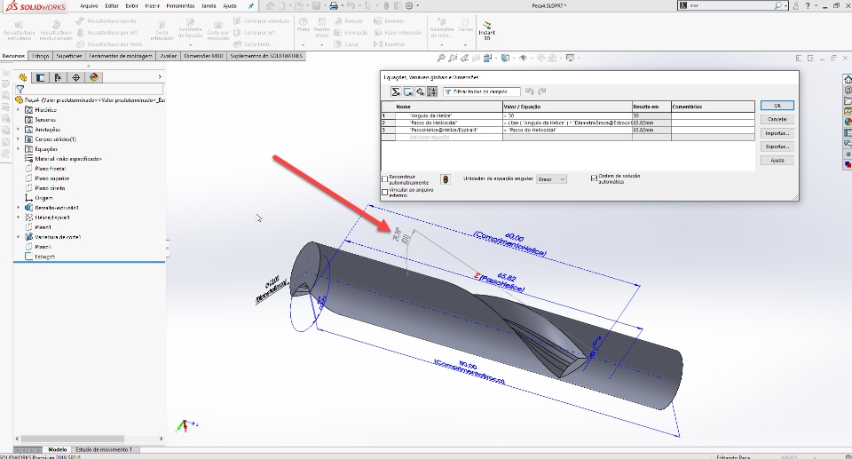Viewport: 852px width, 459px height.
Task: Expand Ressalto-extrusão1 feature node
Action: 19,208
